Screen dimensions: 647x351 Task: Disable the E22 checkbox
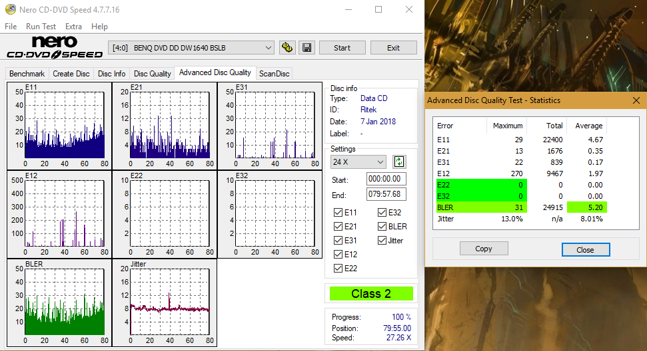(338, 269)
